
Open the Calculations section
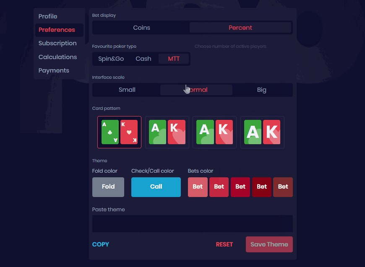coord(57,57)
